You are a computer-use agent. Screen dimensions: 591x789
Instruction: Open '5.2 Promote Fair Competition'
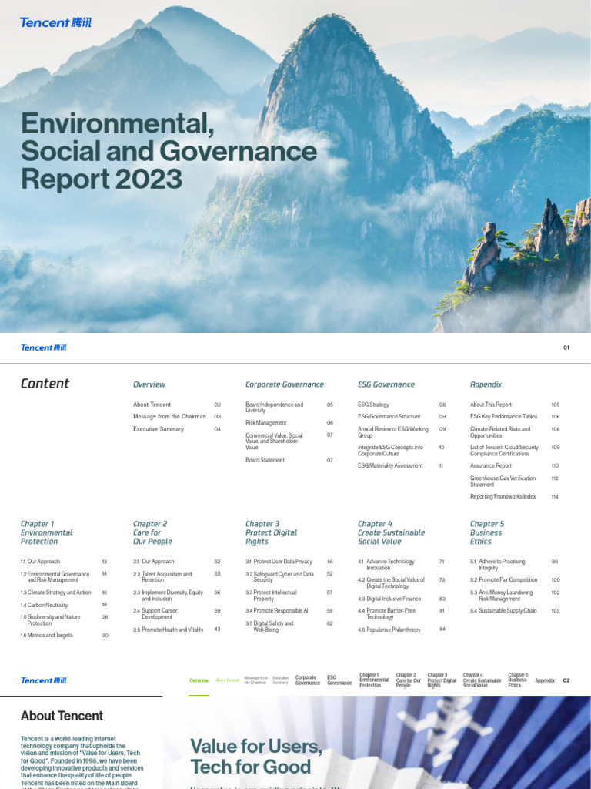click(504, 580)
